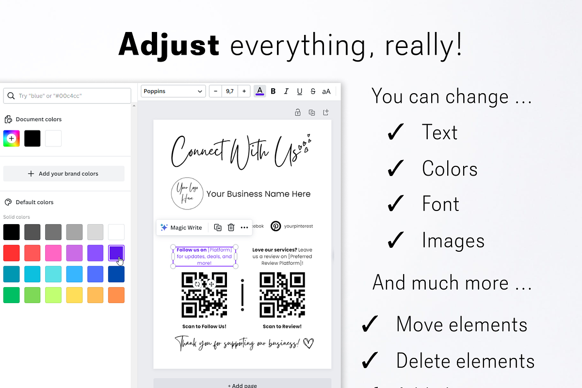Select Your Business Name Here text
The height and width of the screenshot is (388, 582).
[x=259, y=194]
